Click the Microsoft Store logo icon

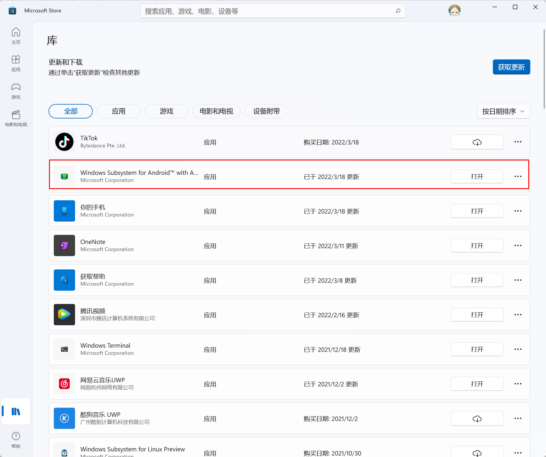click(12, 11)
